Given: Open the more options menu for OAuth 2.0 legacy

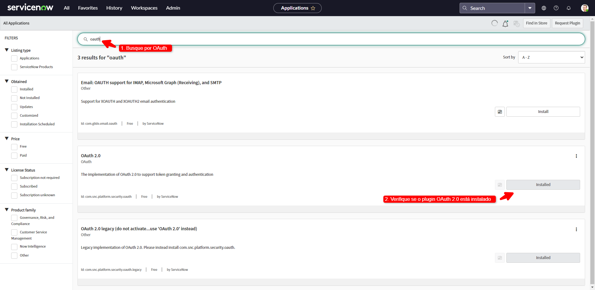Looking at the screenshot, I should tap(576, 229).
